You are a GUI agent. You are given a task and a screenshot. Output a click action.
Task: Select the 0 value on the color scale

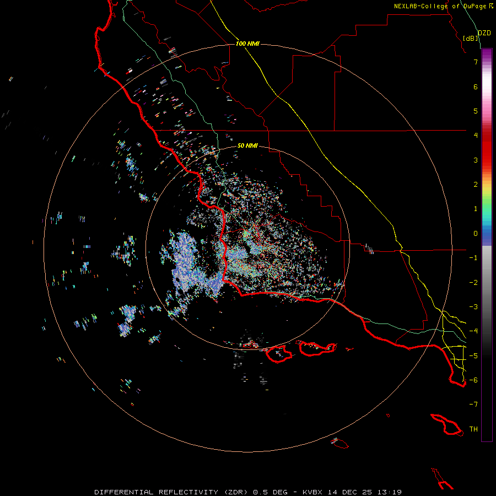(476, 234)
